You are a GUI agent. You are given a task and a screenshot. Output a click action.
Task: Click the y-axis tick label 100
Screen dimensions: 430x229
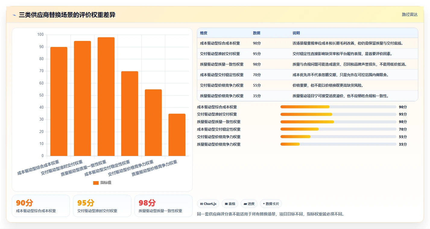point(40,35)
